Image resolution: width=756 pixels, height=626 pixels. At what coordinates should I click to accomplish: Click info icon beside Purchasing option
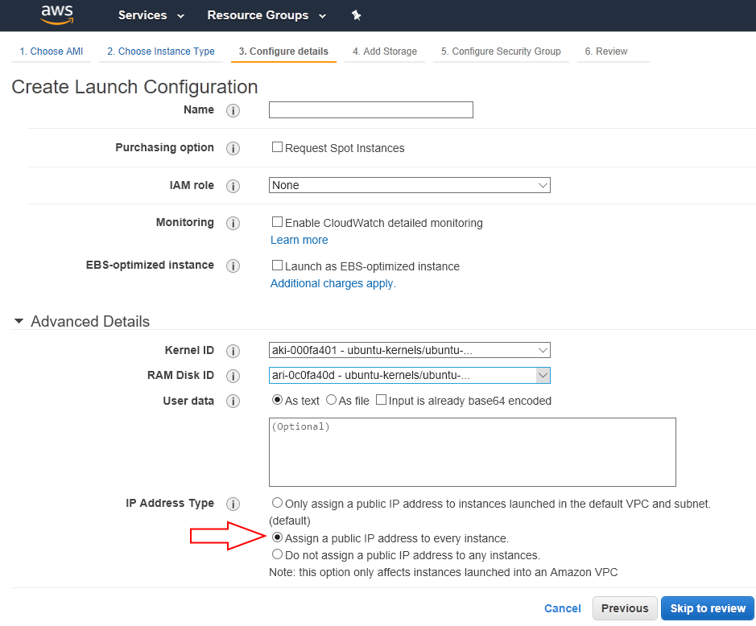click(x=233, y=148)
